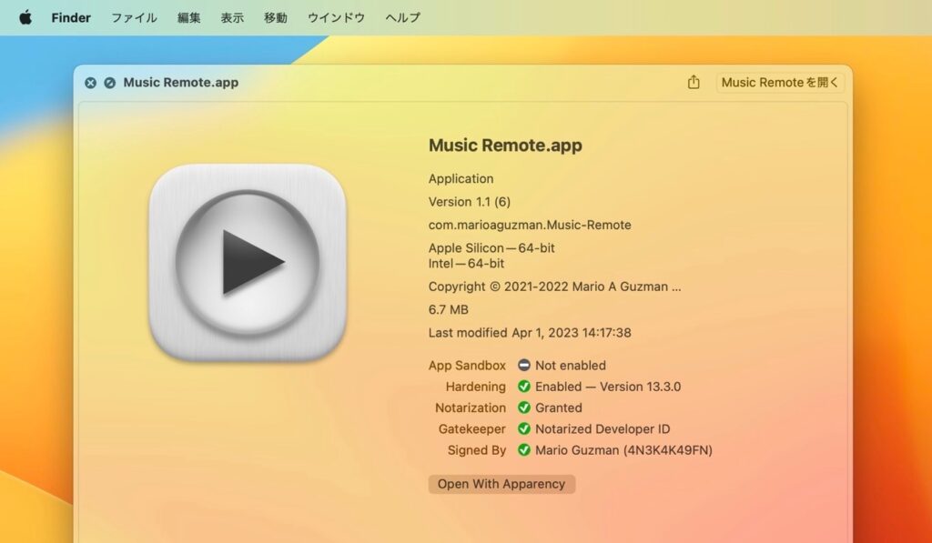Click the orange 'Notarization' label link
Viewport: 932px width, 543px height.
coord(471,407)
